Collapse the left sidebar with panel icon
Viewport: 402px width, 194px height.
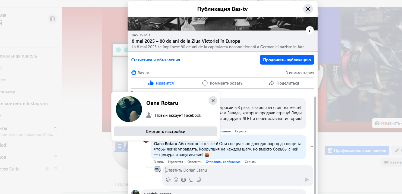pyautogui.click(x=52, y=19)
